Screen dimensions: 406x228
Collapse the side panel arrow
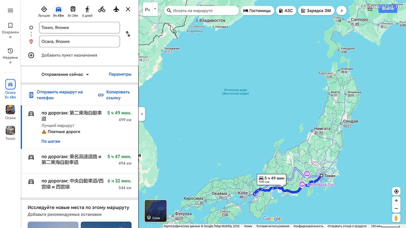(x=142, y=114)
